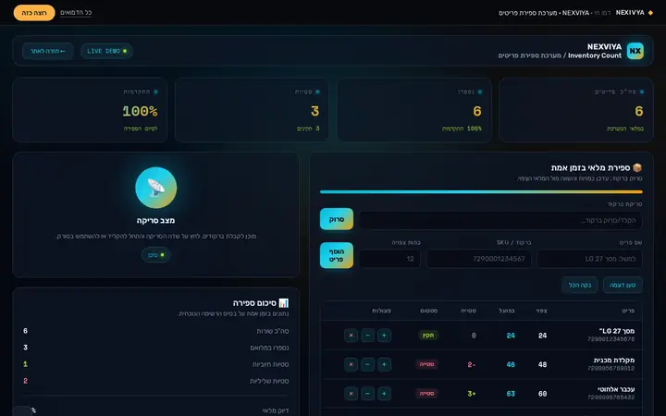The width and height of the screenshot is (666, 416).
Task: Click the צפוי column header
Action: click(x=541, y=311)
